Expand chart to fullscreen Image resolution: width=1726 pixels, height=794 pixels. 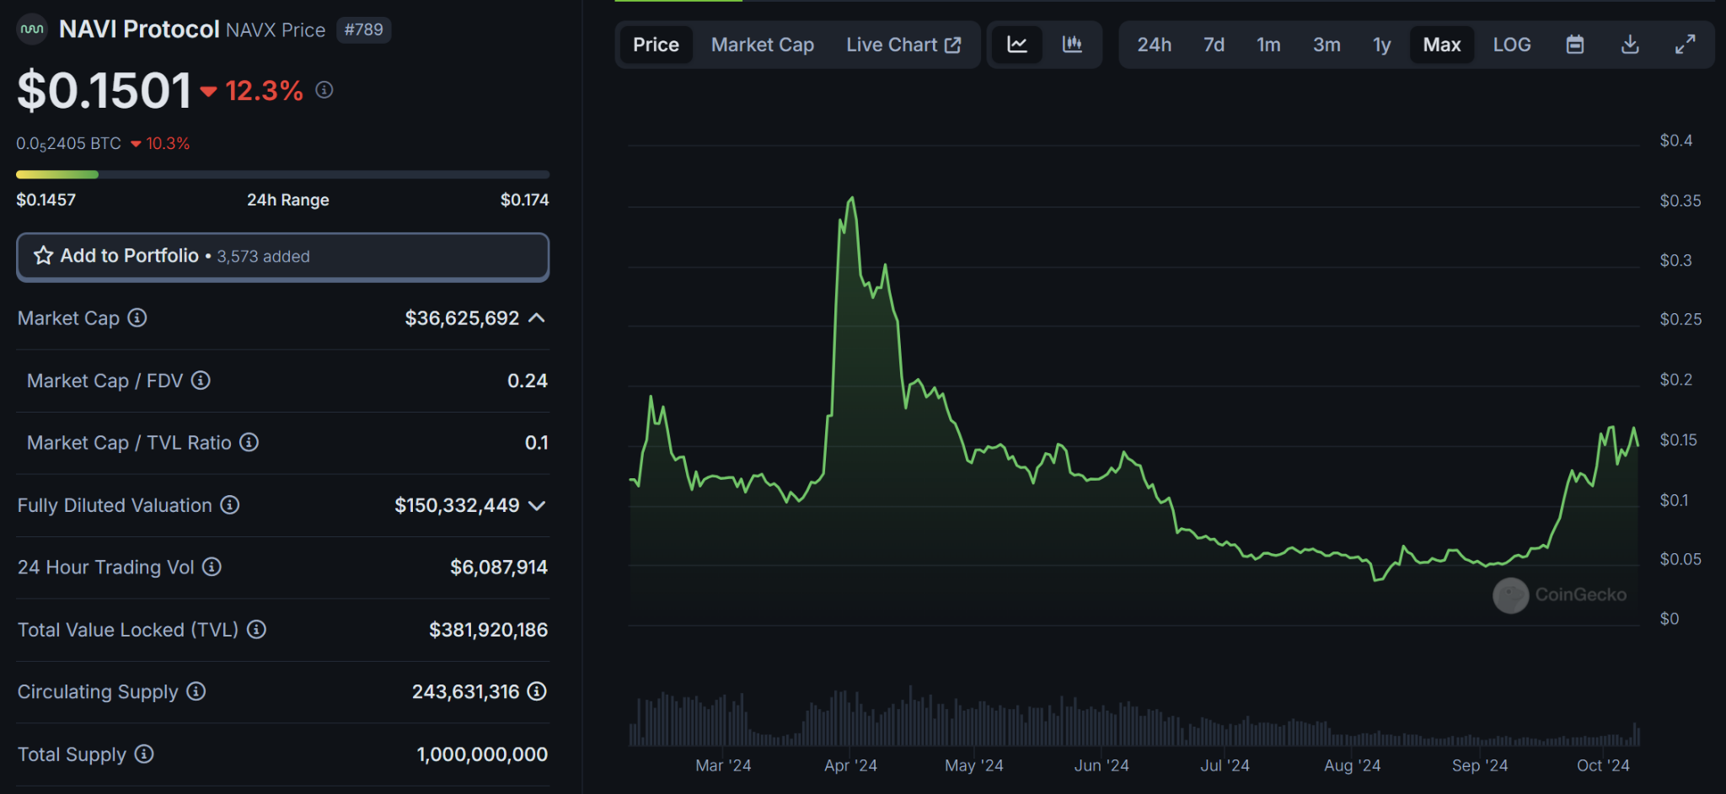1685,45
